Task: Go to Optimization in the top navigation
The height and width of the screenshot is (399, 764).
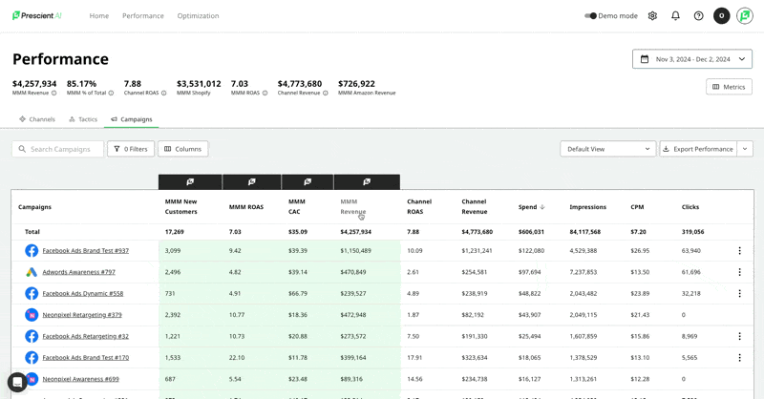Action: [x=198, y=16]
